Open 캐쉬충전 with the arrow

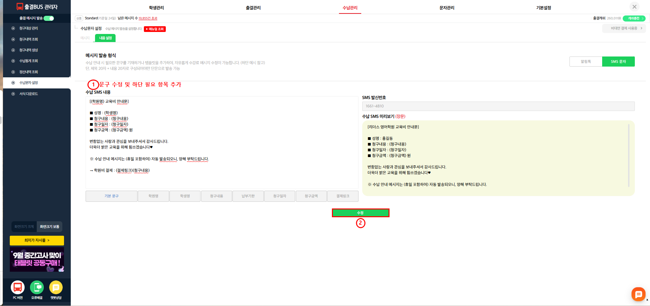(634, 18)
